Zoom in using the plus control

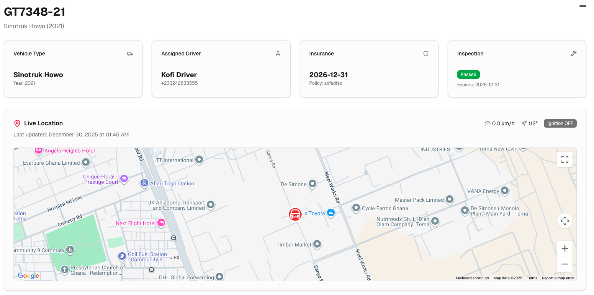point(565,248)
